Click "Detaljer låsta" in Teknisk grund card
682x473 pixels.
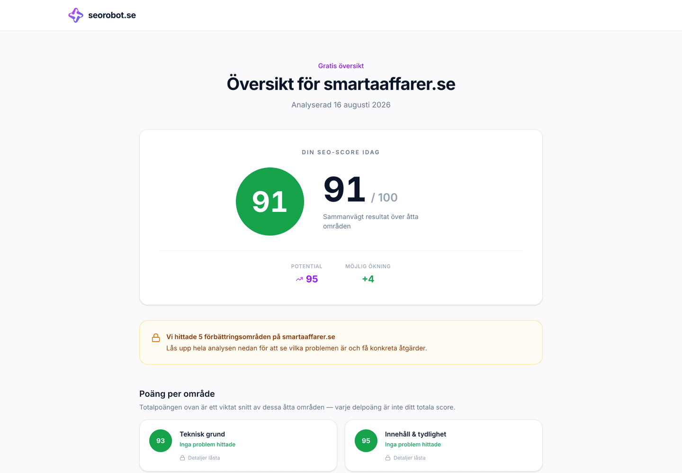(204, 458)
